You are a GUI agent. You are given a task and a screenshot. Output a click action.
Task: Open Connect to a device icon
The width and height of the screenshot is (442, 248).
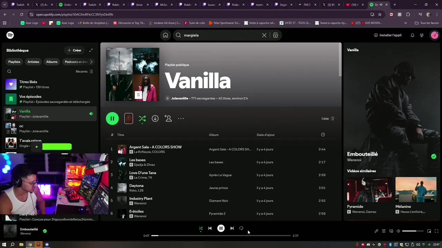click(391, 231)
